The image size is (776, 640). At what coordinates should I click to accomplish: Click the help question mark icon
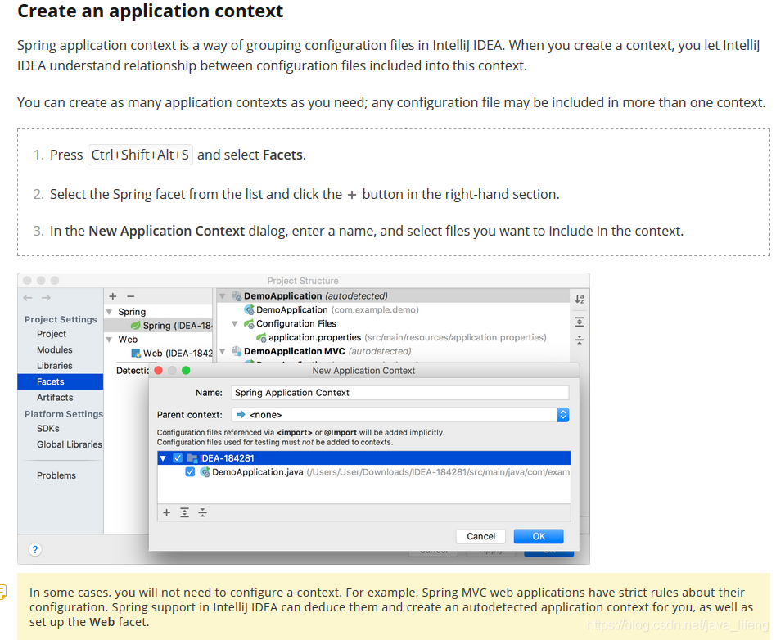tap(35, 549)
